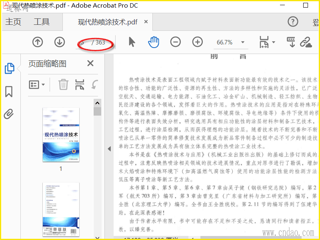Viewport: 320px width, 240px height.
Task: Zoom in with the plus button
Action: point(198,42)
